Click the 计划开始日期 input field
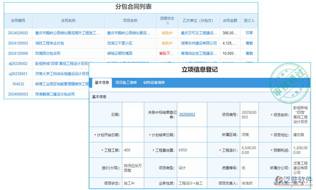This screenshot has height=190, width=316. [133, 134]
